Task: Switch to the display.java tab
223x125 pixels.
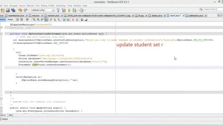Action: click(157, 16)
